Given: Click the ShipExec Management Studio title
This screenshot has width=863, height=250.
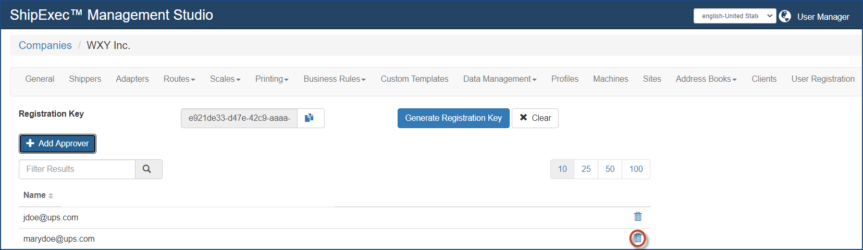Looking at the screenshot, I should coord(112,15).
